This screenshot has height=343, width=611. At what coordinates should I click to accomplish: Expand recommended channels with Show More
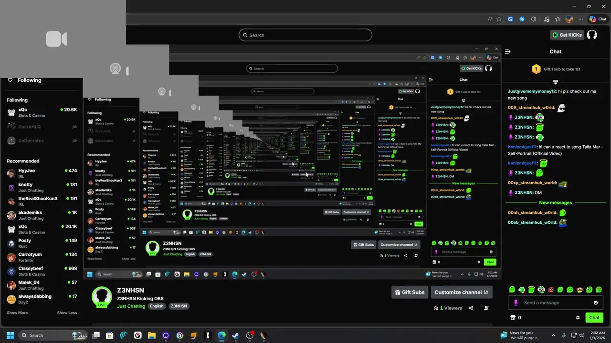click(17, 313)
